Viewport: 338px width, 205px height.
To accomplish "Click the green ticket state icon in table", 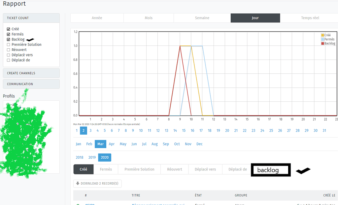I will coord(78,204).
